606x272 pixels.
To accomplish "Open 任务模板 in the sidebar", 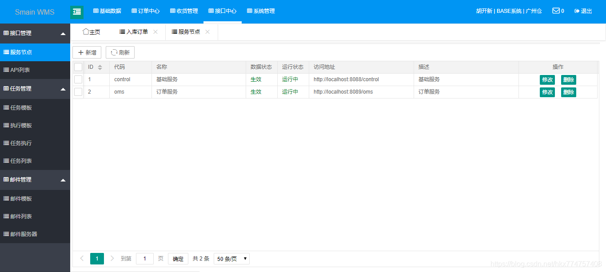I will point(35,108).
